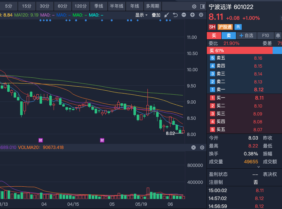Click first 财 financial report marker
Viewport: 282px width, 209px height.
[x=41, y=140]
